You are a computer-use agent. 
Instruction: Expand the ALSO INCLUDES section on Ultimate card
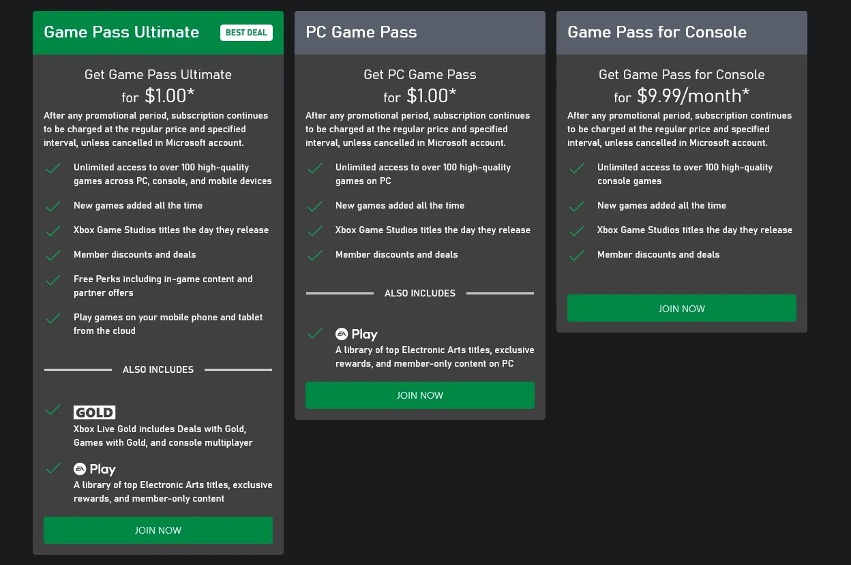pos(158,369)
